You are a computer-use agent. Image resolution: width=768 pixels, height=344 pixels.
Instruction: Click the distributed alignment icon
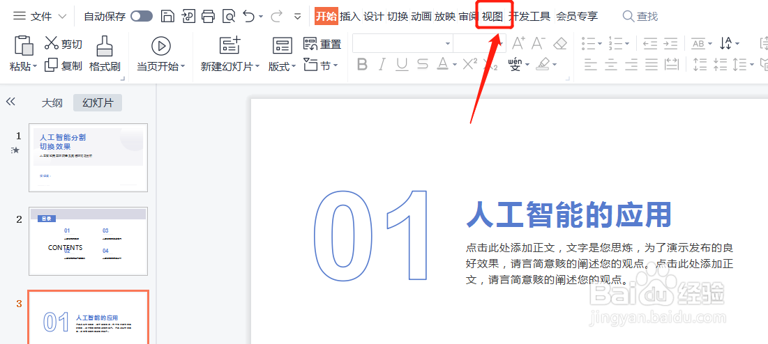pyautogui.click(x=672, y=64)
